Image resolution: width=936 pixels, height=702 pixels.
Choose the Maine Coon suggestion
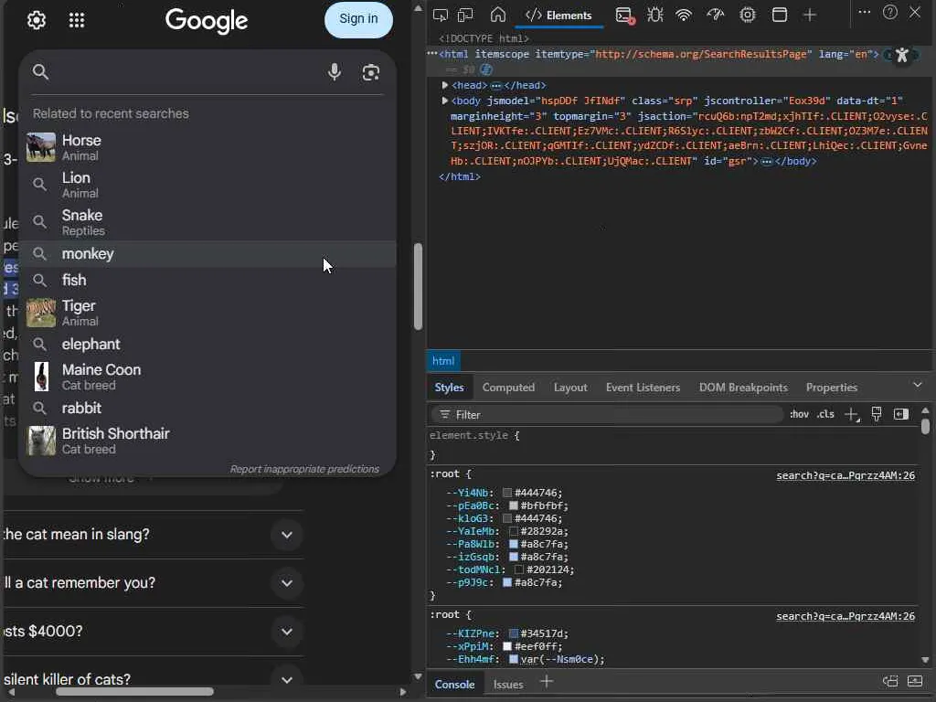[x=207, y=377]
